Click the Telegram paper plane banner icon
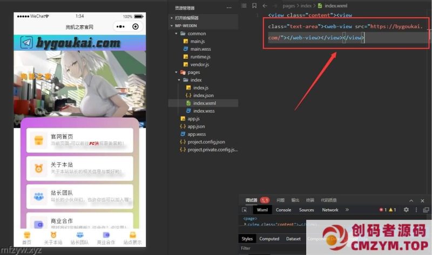Viewport: 432px width, 255px height. 26,43
